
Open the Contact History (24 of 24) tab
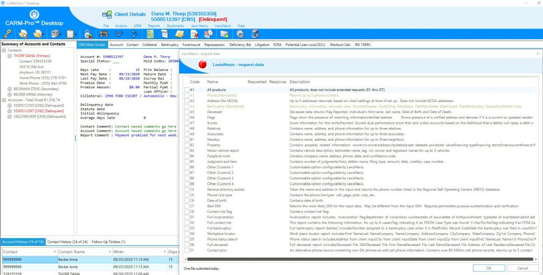coord(67,242)
